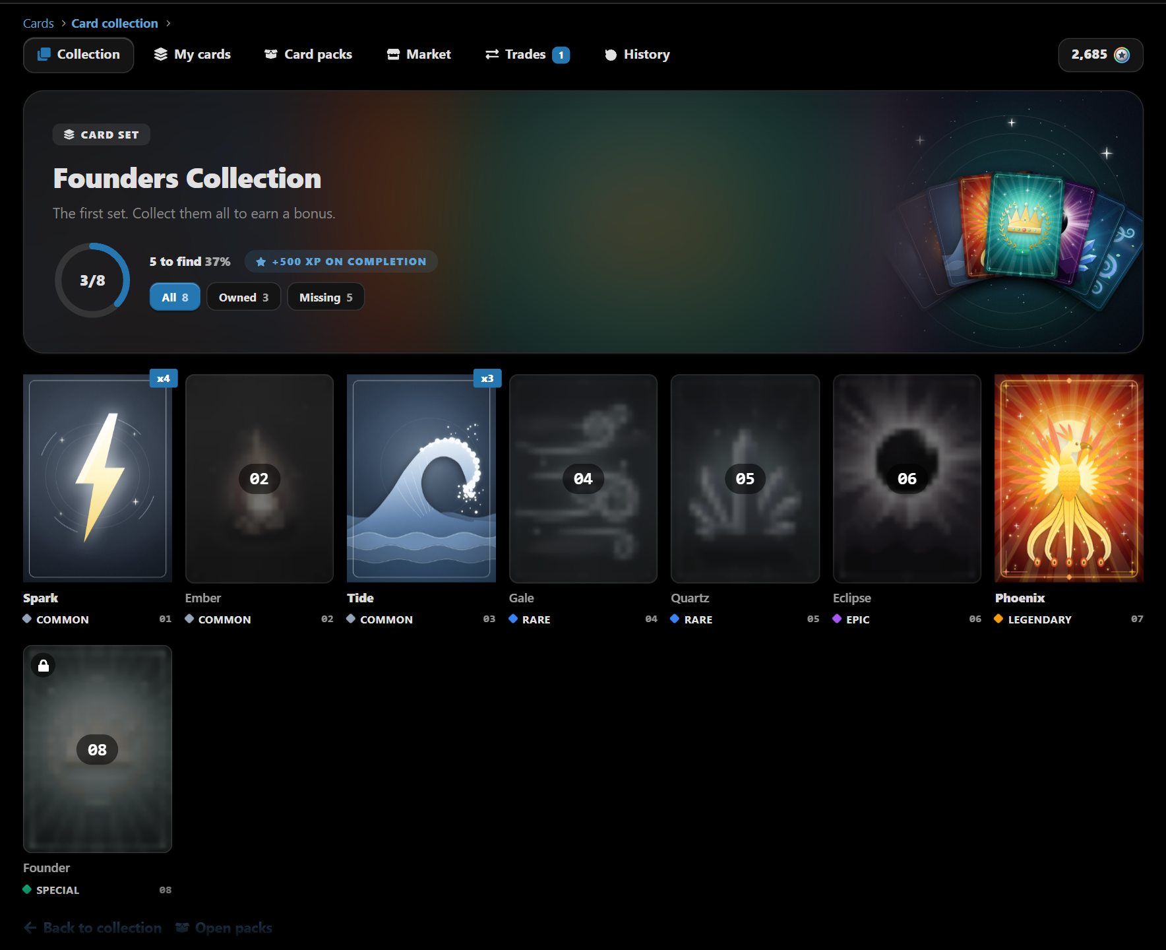The height and width of the screenshot is (950, 1166).
Task: Switch to My cards tab
Action: point(193,55)
